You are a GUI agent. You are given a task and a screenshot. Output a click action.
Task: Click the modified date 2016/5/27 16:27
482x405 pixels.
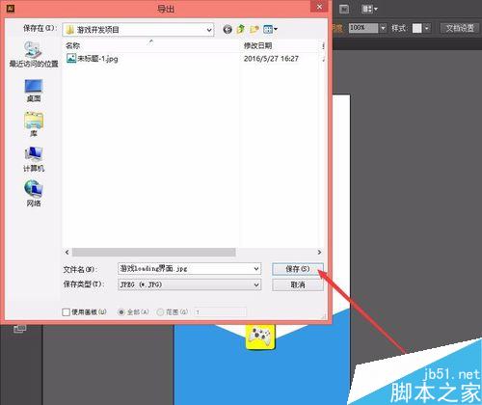pos(271,59)
